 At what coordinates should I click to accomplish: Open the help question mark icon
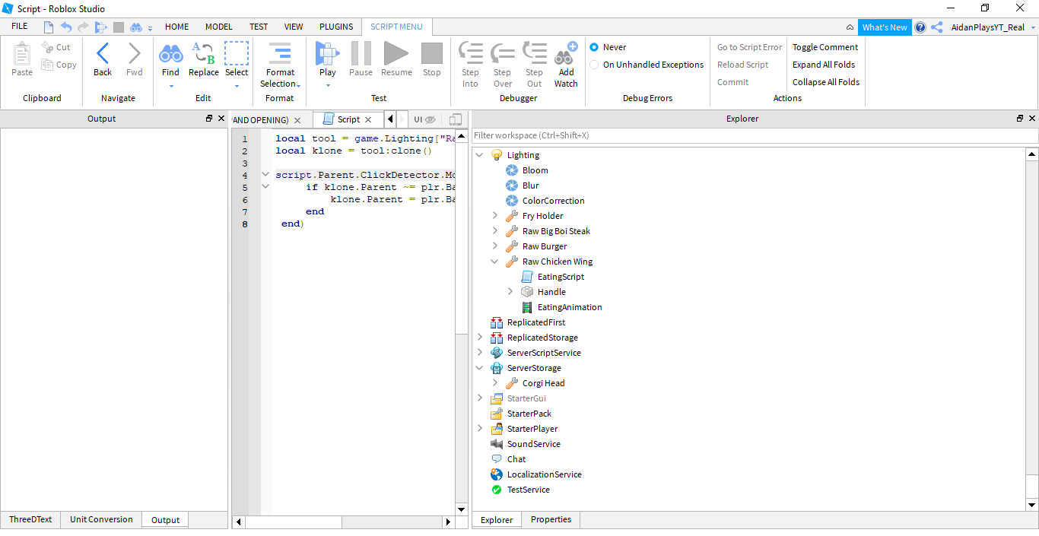tap(920, 27)
